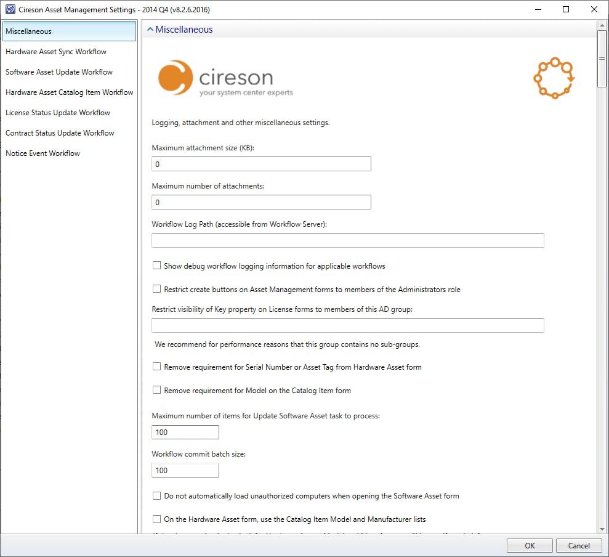Screen dimensions: 609x557
Task: Click the sub-groups performance recommendation text
Action: 287,344
